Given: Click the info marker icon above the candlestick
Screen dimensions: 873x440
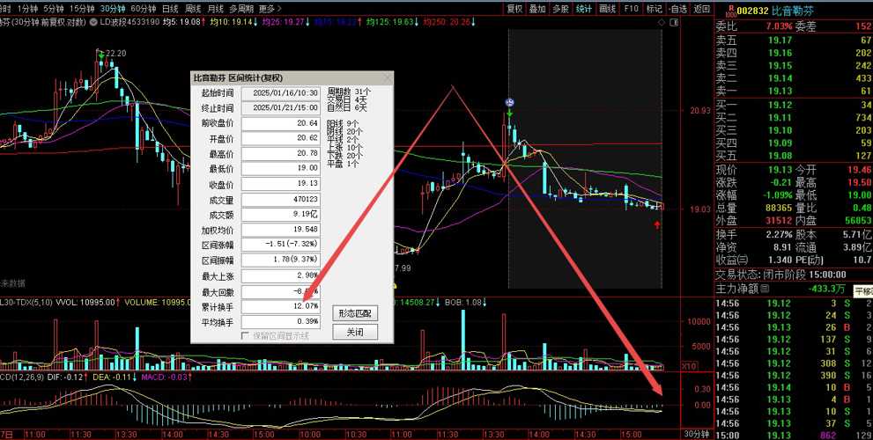Looking at the screenshot, I should coord(509,102).
